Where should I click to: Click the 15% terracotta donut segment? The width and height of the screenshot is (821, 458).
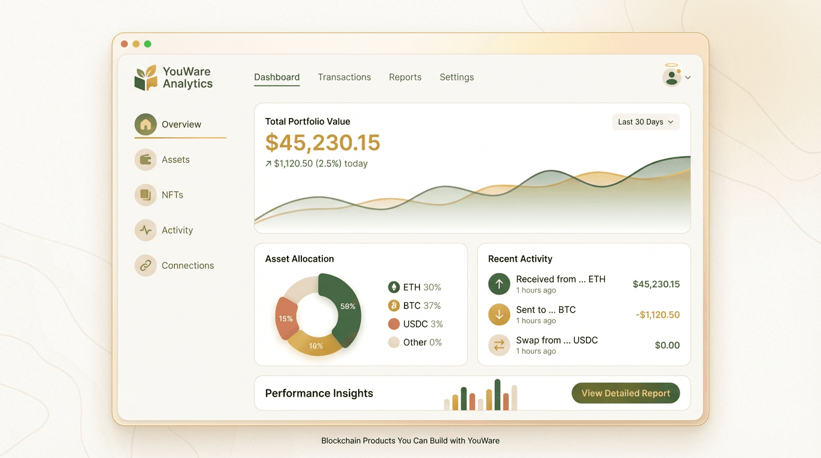pyautogui.click(x=285, y=319)
